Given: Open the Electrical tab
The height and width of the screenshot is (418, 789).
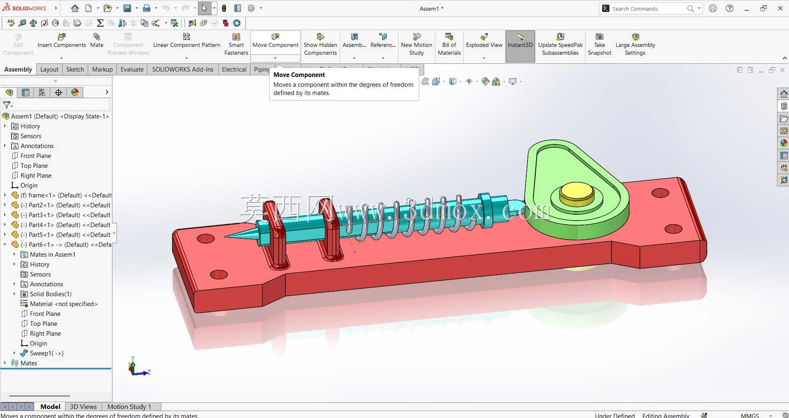Looking at the screenshot, I should [x=234, y=70].
